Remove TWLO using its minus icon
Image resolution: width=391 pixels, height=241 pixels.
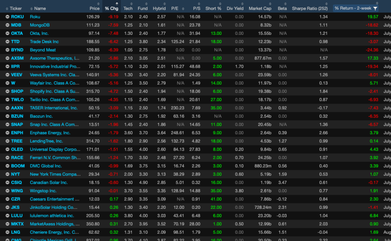coord(8,99)
